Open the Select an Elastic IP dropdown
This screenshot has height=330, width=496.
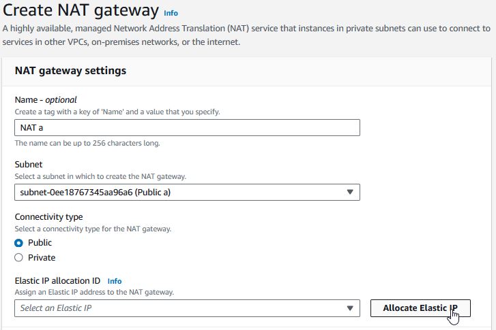(187, 308)
